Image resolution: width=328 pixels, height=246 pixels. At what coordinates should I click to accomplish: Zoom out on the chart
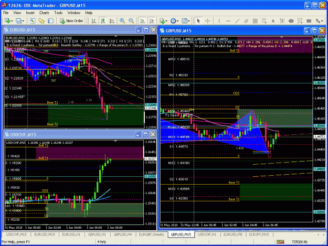click(131, 20)
